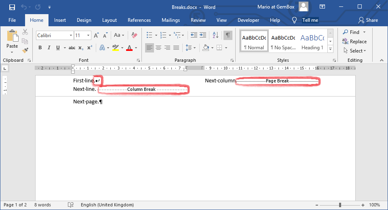Click the Share button
The width and height of the screenshot is (388, 210).
[x=368, y=20]
